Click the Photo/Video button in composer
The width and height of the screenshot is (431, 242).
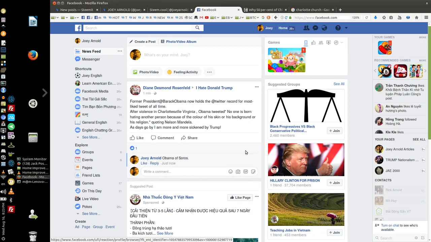(146, 72)
